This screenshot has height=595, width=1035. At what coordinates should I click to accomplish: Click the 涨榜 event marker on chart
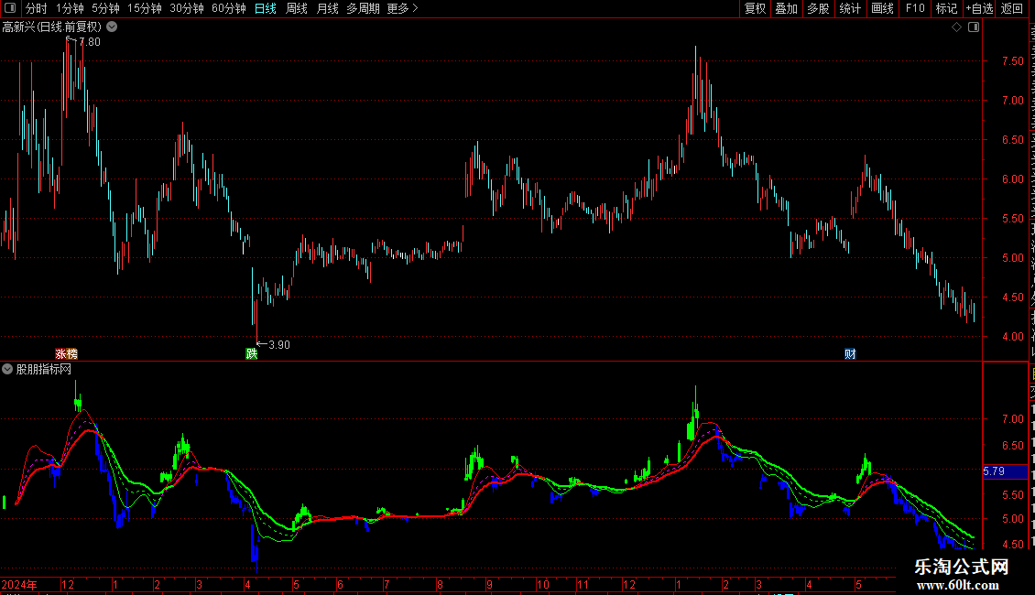pos(66,354)
